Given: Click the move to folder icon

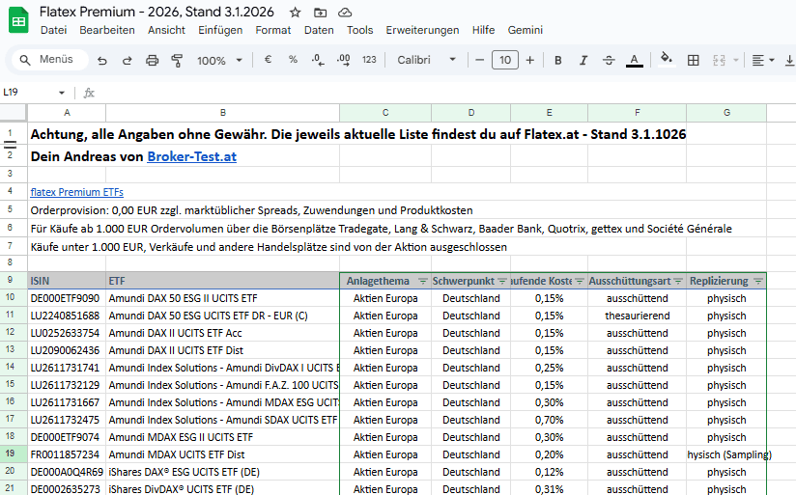Looking at the screenshot, I should (x=320, y=13).
